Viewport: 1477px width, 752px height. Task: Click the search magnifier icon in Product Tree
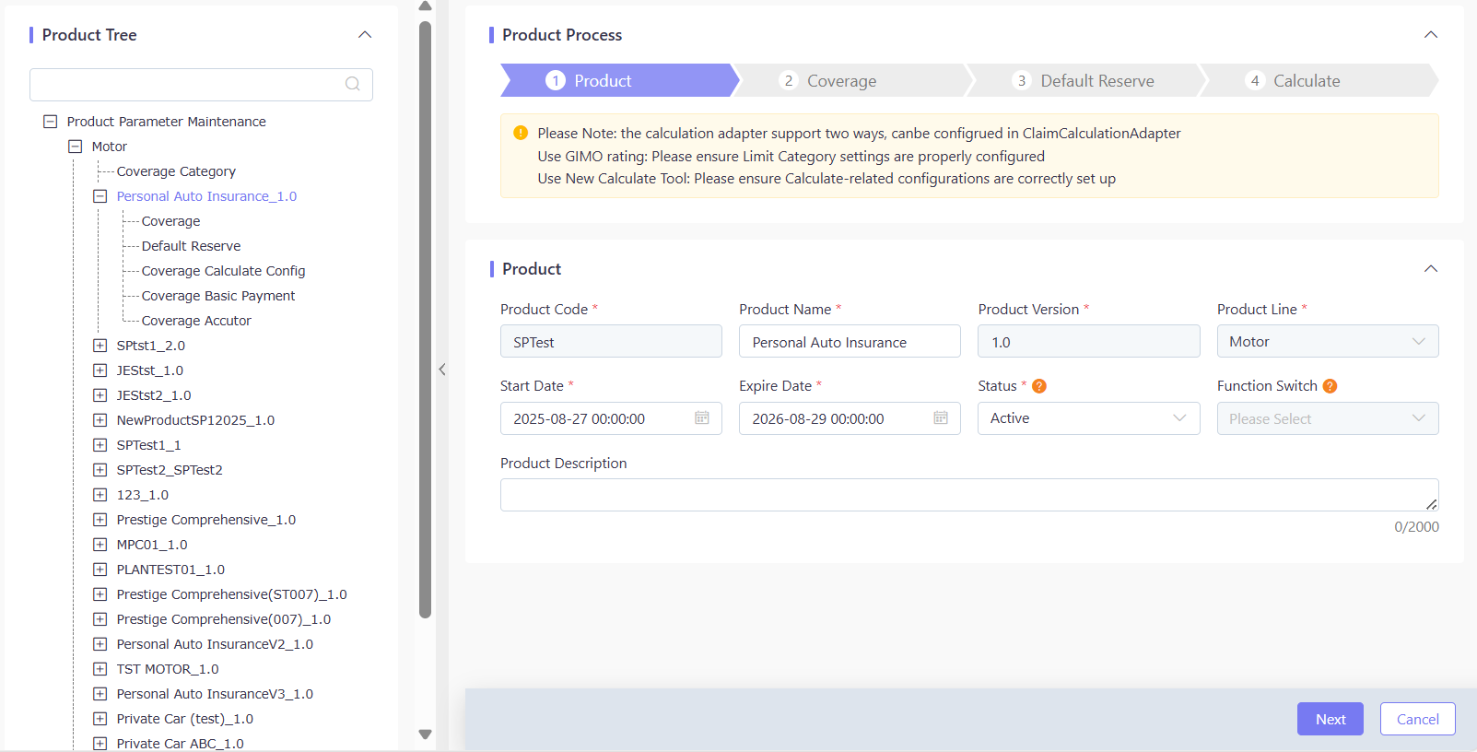click(352, 84)
